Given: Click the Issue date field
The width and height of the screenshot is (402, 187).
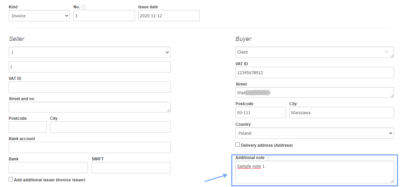Looking at the screenshot, I should (x=169, y=16).
